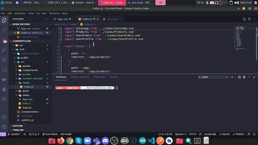Image resolution: width=258 pixels, height=145 pixels.
Task: Change language mode JavaScript in status bar
Action: tap(210, 134)
